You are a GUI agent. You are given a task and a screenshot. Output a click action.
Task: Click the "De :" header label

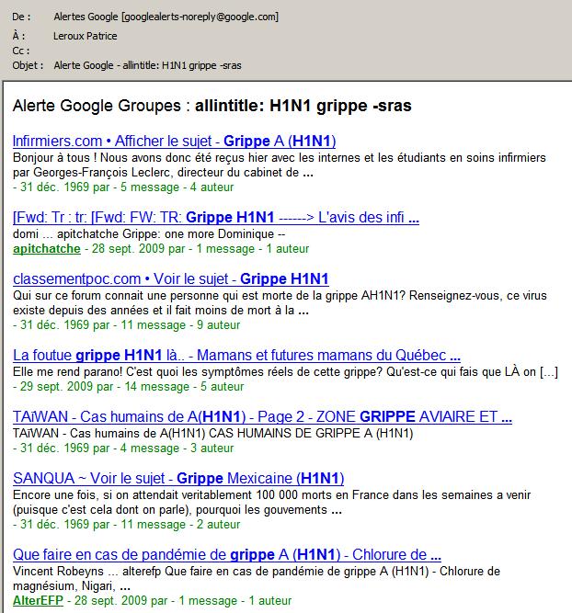click(21, 17)
